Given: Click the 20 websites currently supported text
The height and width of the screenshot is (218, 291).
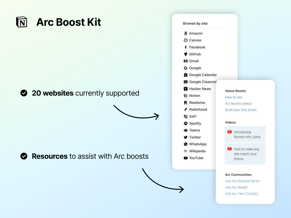Looking at the screenshot, I should coord(85,93).
